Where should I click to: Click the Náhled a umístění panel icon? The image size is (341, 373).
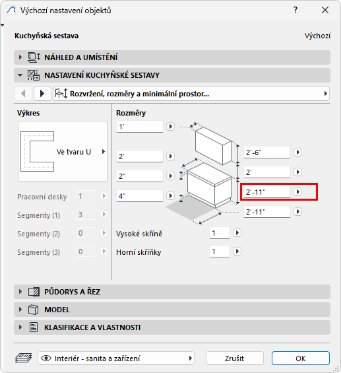point(34,57)
